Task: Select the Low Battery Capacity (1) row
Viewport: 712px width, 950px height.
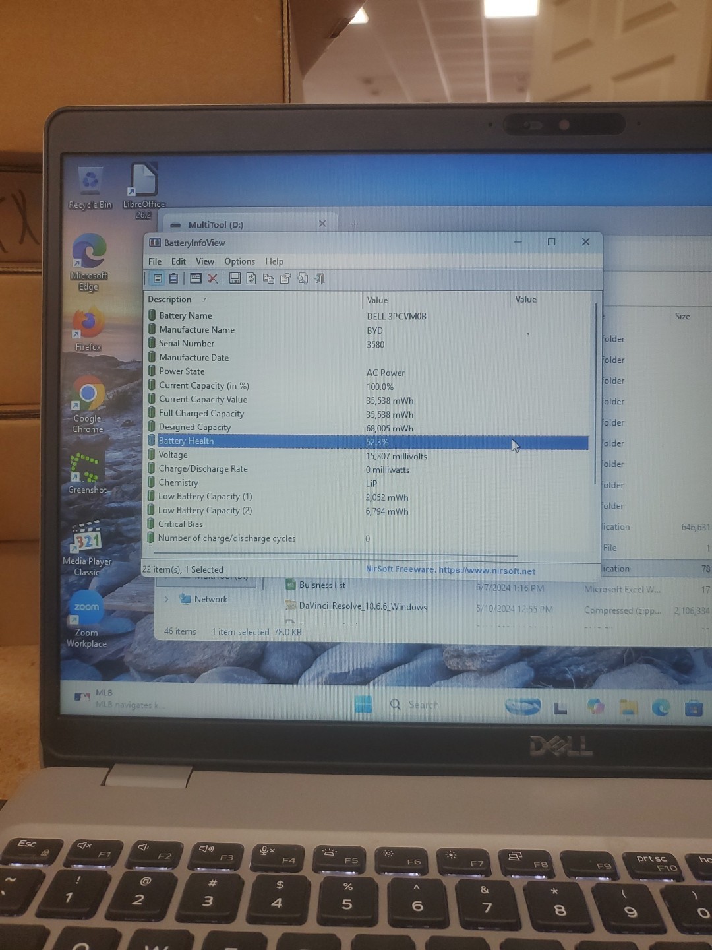Action: (x=367, y=497)
